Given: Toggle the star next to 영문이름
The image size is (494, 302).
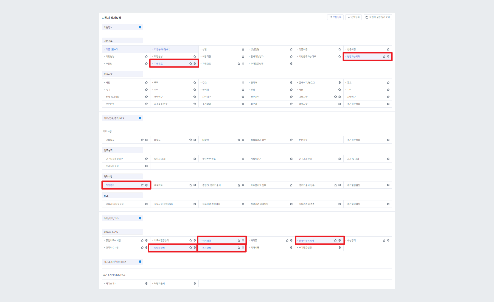Looking at the screenshot, I should (339, 49).
